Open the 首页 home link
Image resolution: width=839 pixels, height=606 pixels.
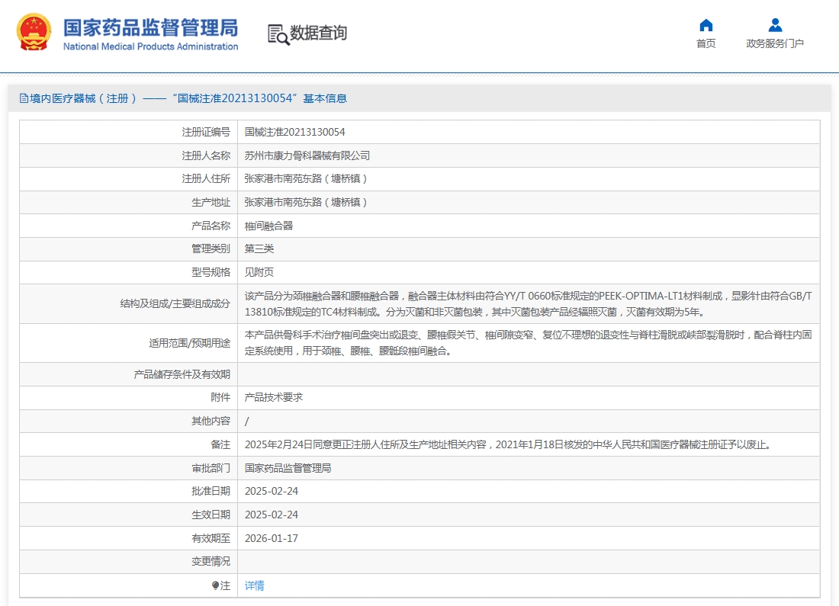[x=706, y=43]
